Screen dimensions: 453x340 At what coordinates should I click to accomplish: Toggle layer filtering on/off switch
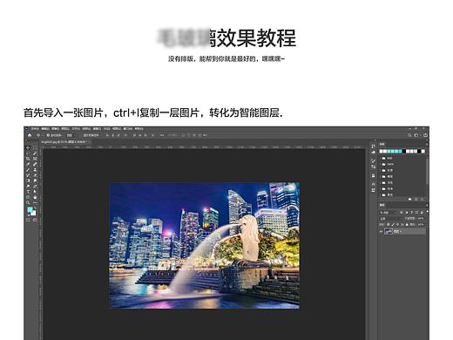(428, 212)
